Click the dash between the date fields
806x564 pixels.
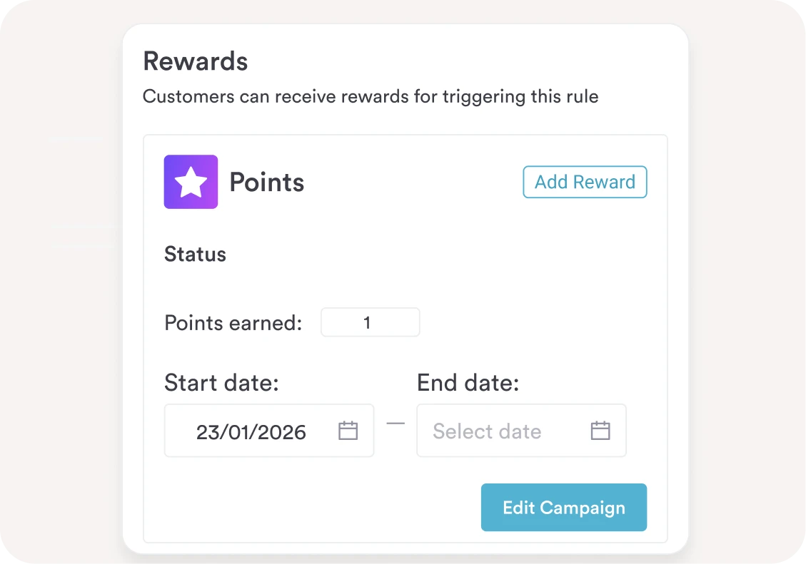[396, 424]
